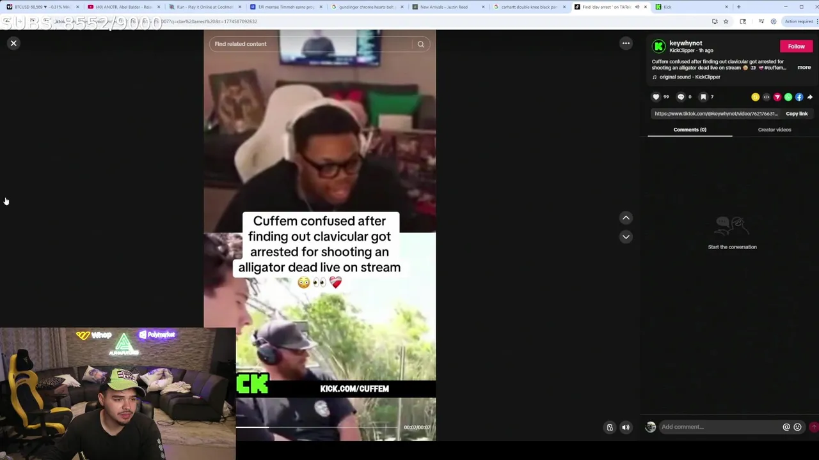
Task: Switch to the Creator videos tab
Action: [x=774, y=130]
